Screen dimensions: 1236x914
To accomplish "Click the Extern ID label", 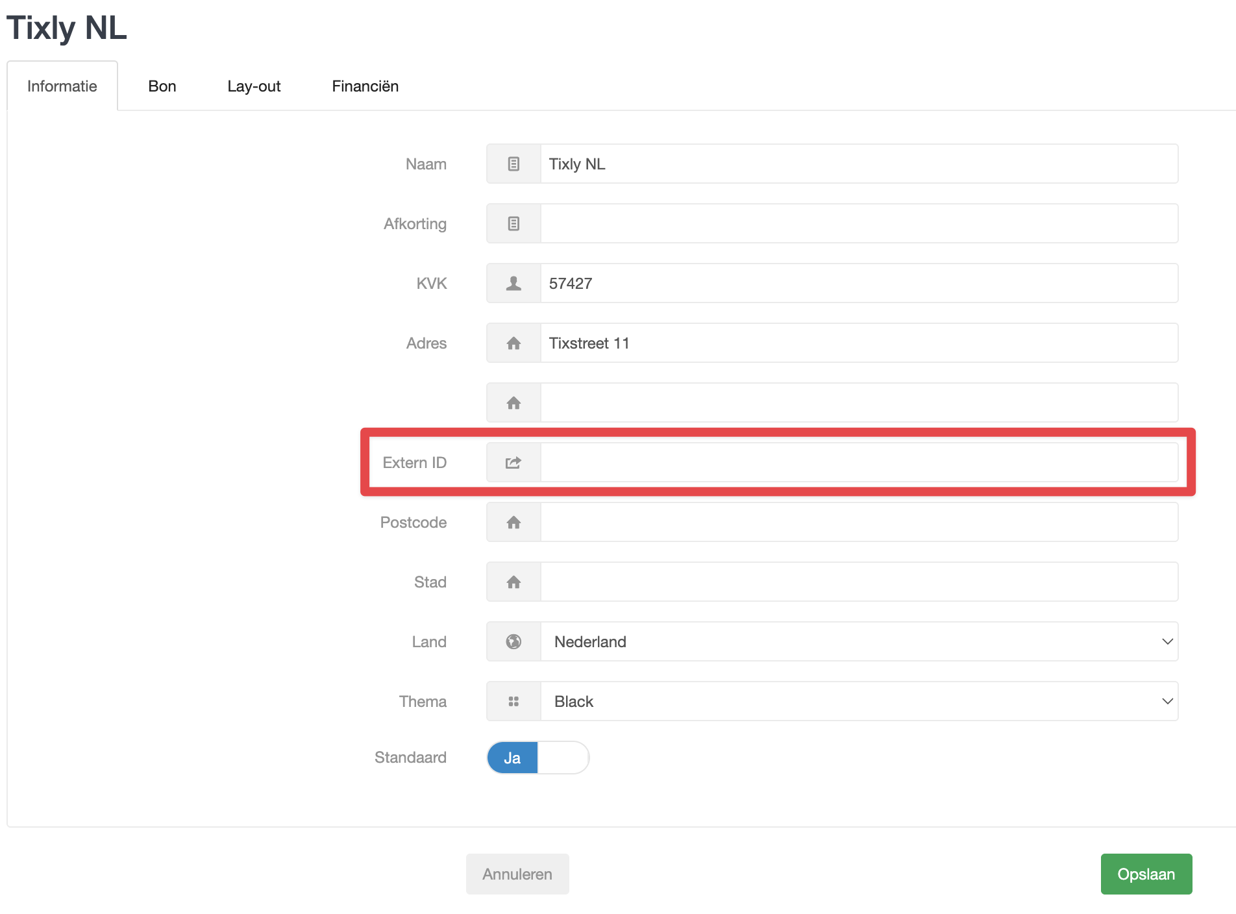I will point(415,463).
